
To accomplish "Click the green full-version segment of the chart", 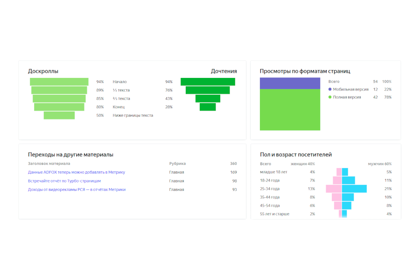I will click(290, 110).
